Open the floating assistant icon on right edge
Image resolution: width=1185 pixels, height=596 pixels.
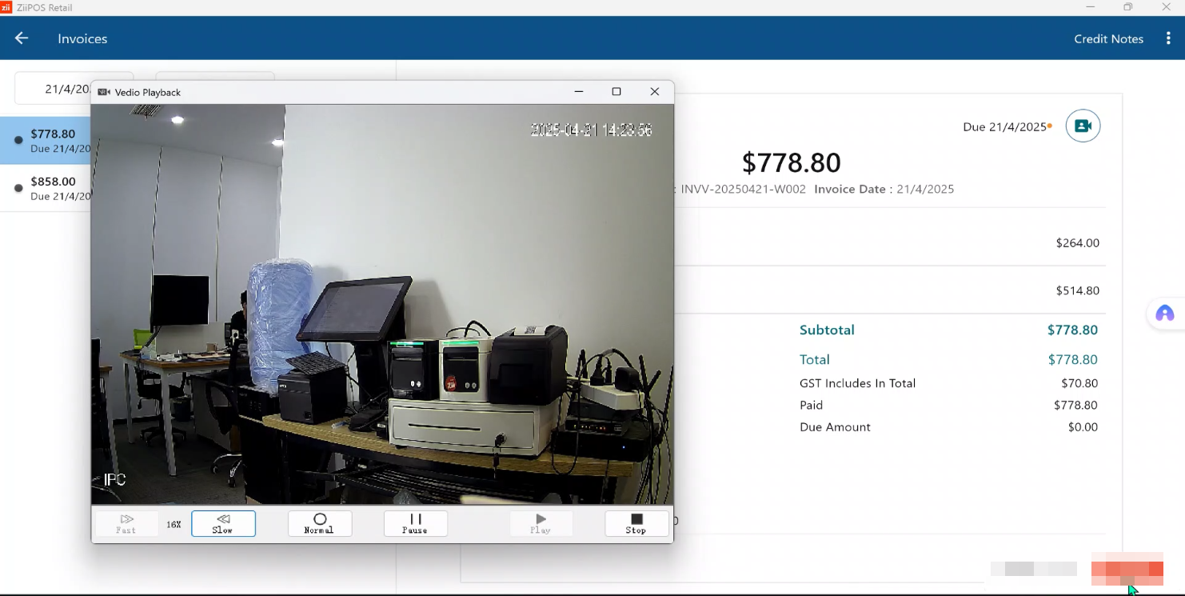coord(1164,314)
